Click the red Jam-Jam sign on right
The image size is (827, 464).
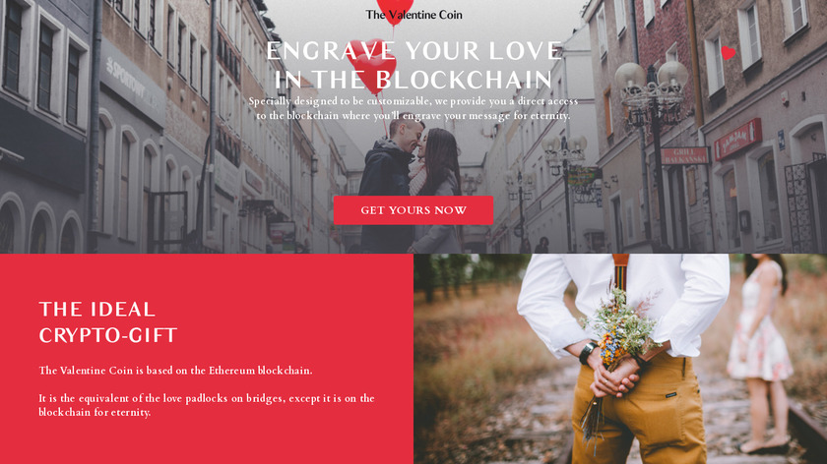tap(737, 139)
